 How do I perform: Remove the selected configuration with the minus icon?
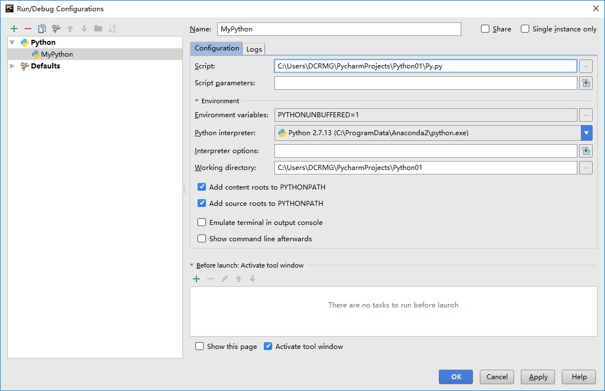click(28, 29)
